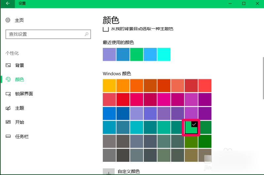The width and height of the screenshot is (264, 175).
Task: Click the back arrow in title bar
Action: 8,3
